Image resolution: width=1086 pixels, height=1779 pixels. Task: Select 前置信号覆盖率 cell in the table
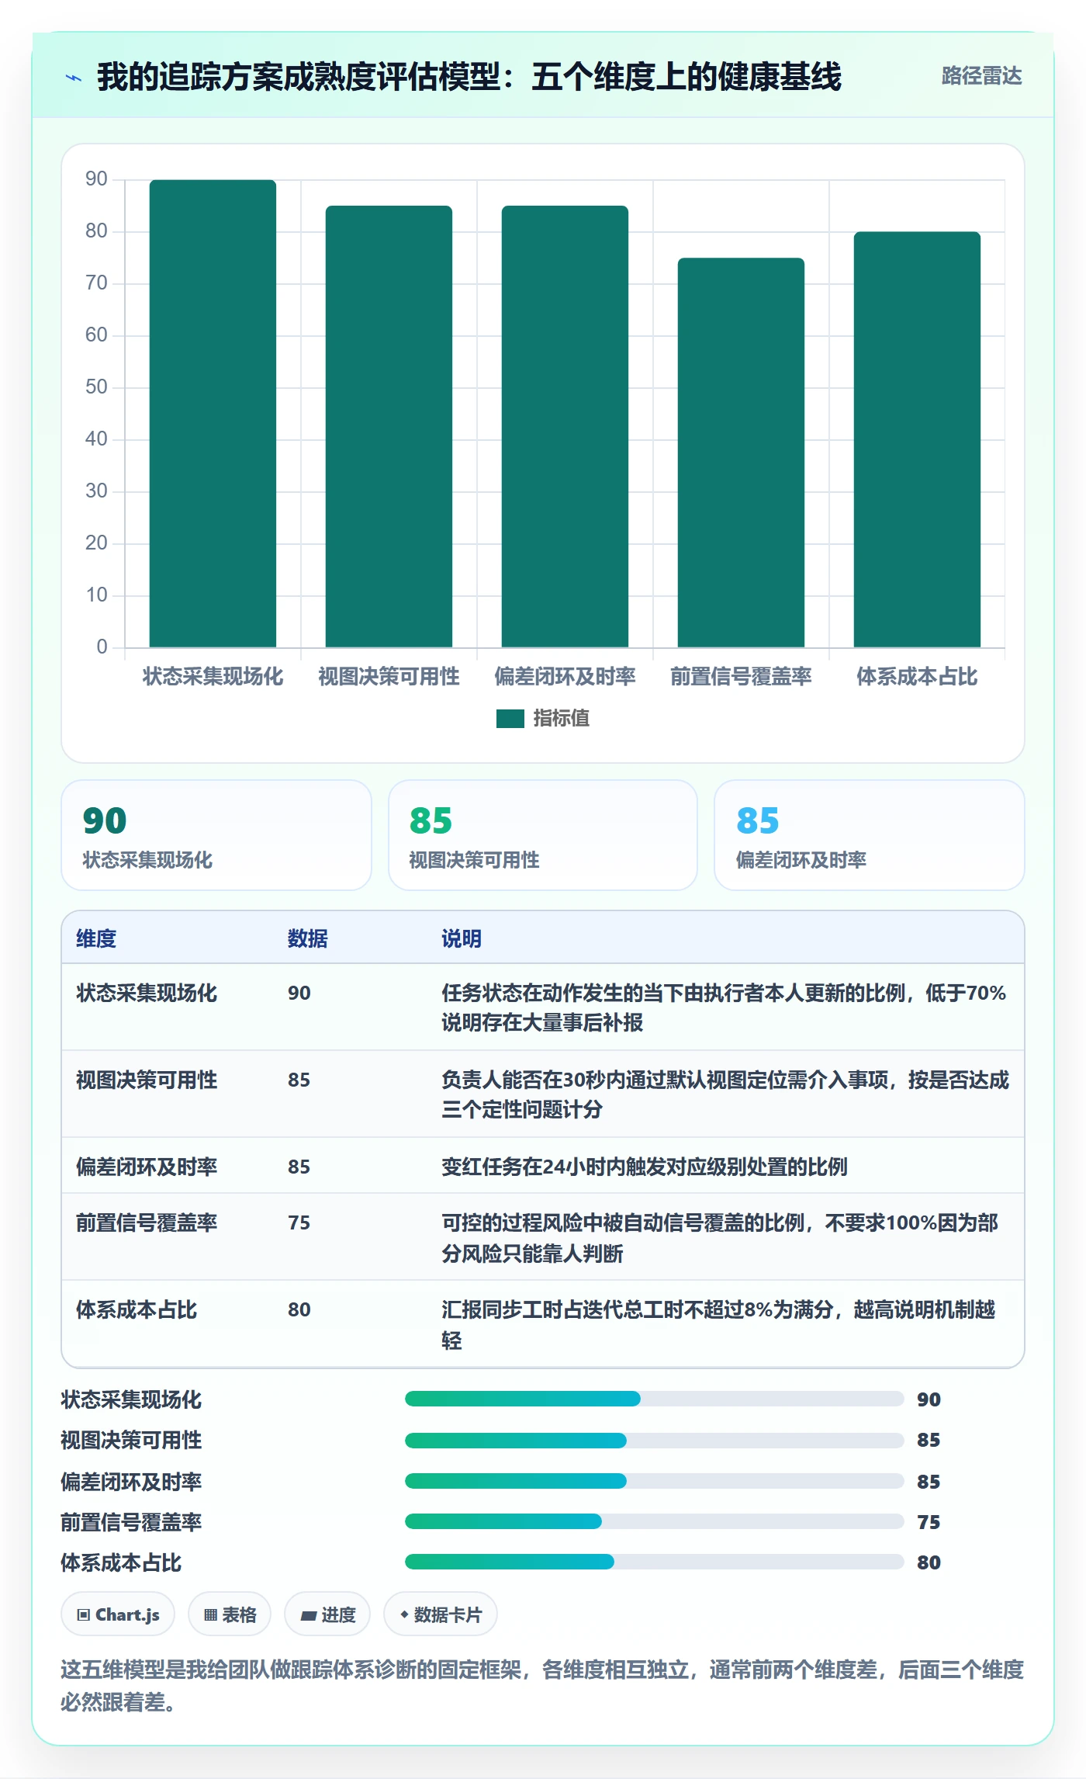tap(147, 1222)
